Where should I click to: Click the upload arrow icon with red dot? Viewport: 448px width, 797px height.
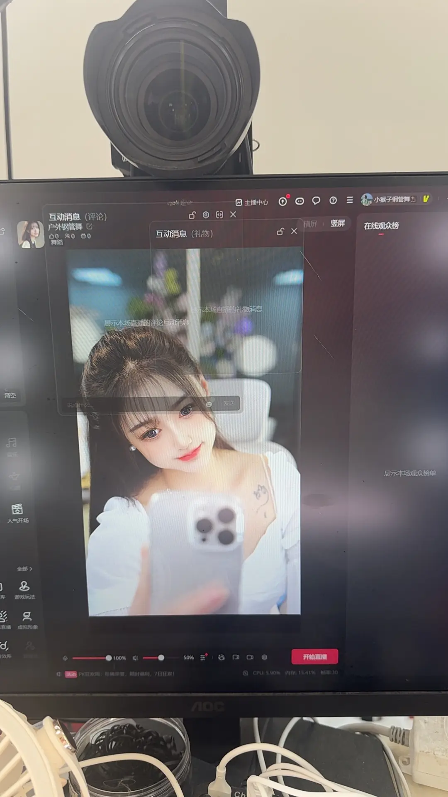(x=283, y=201)
